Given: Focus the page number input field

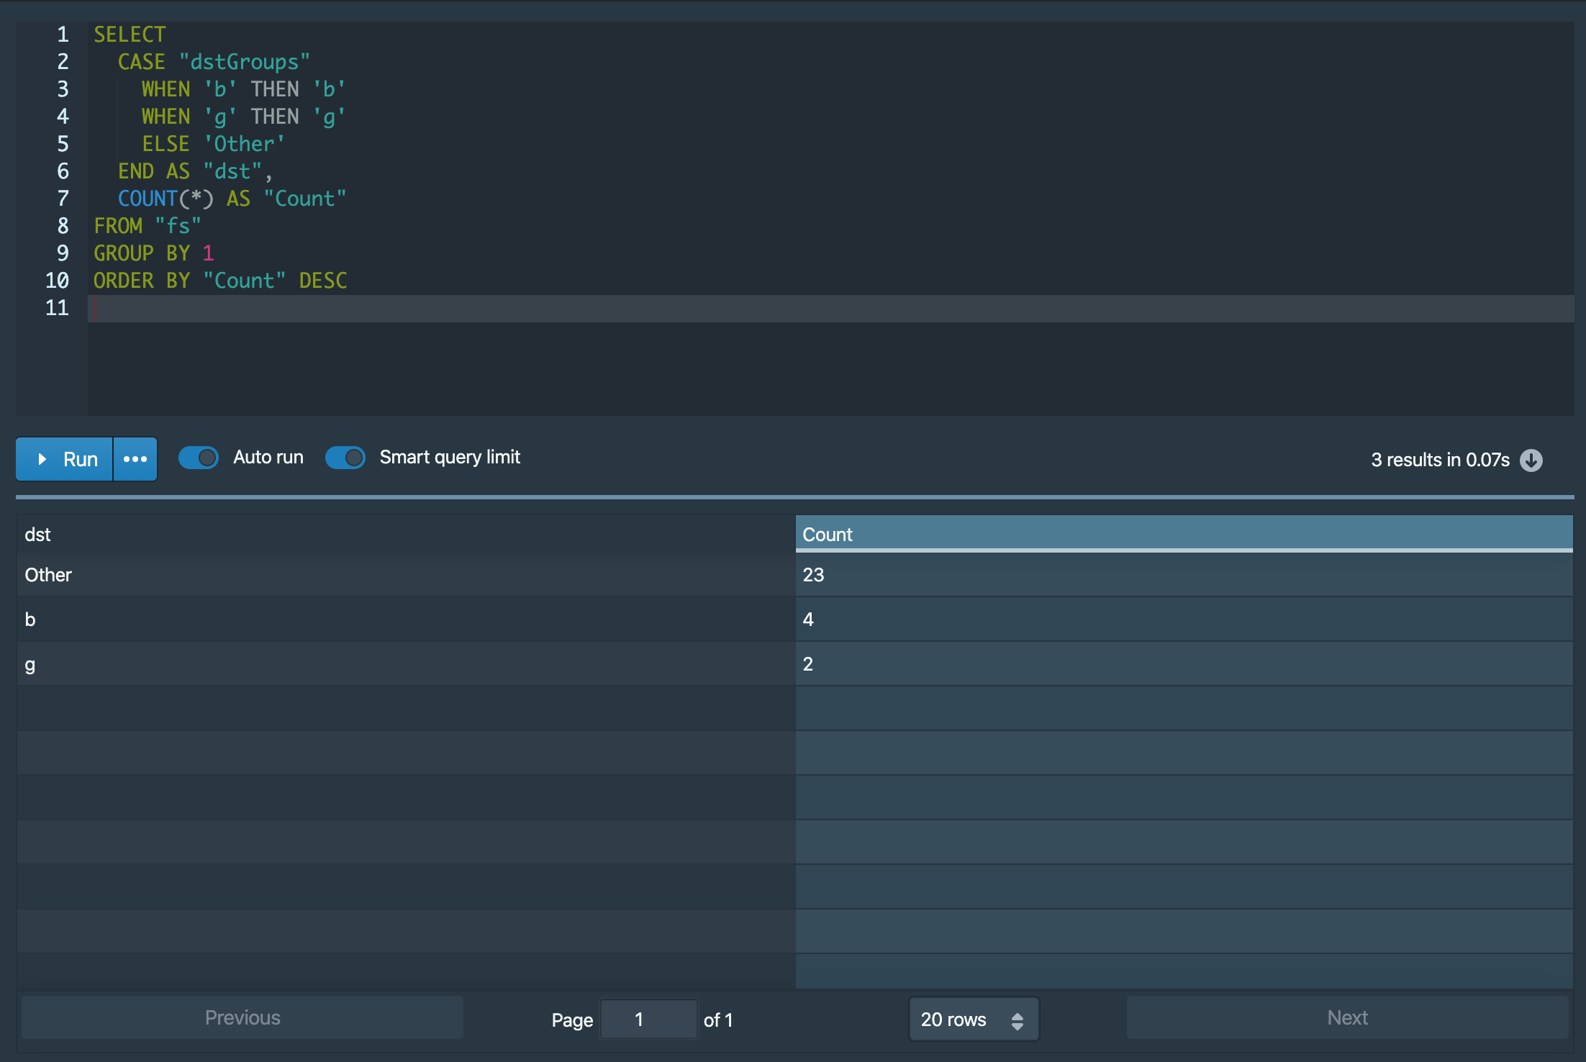Looking at the screenshot, I should click(x=648, y=1020).
